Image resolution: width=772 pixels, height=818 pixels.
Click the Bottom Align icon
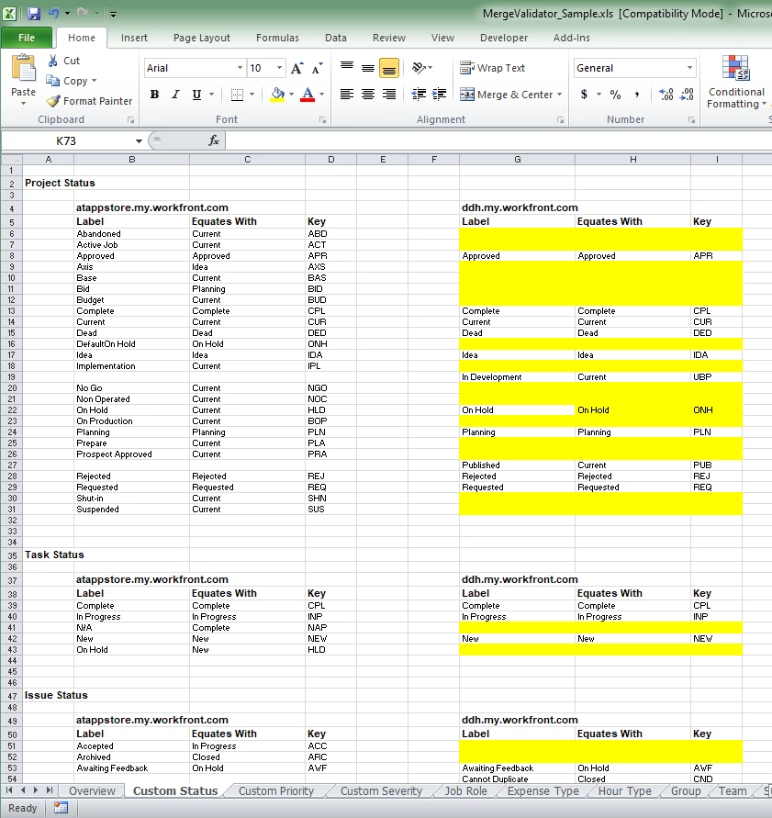click(x=389, y=68)
